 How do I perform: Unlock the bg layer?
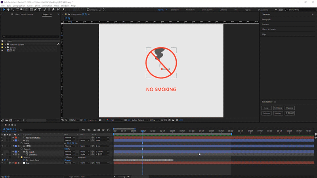[x=10, y=163]
